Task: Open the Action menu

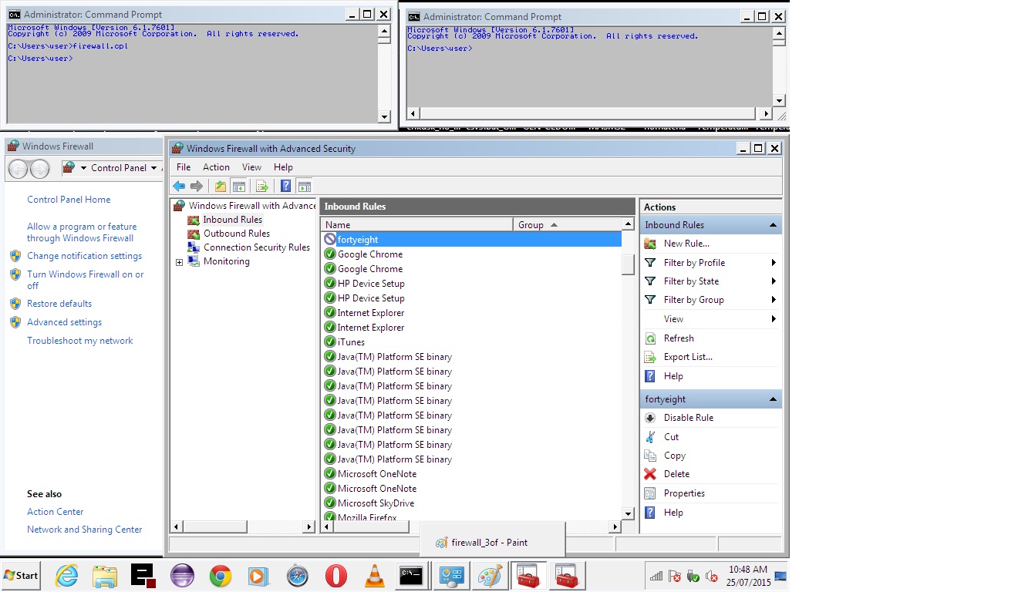Action: 216,167
